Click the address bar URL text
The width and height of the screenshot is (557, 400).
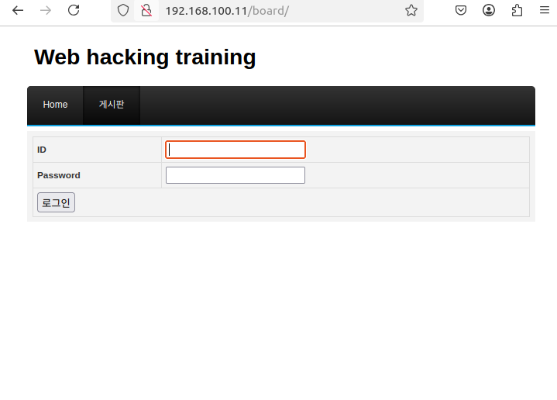227,11
